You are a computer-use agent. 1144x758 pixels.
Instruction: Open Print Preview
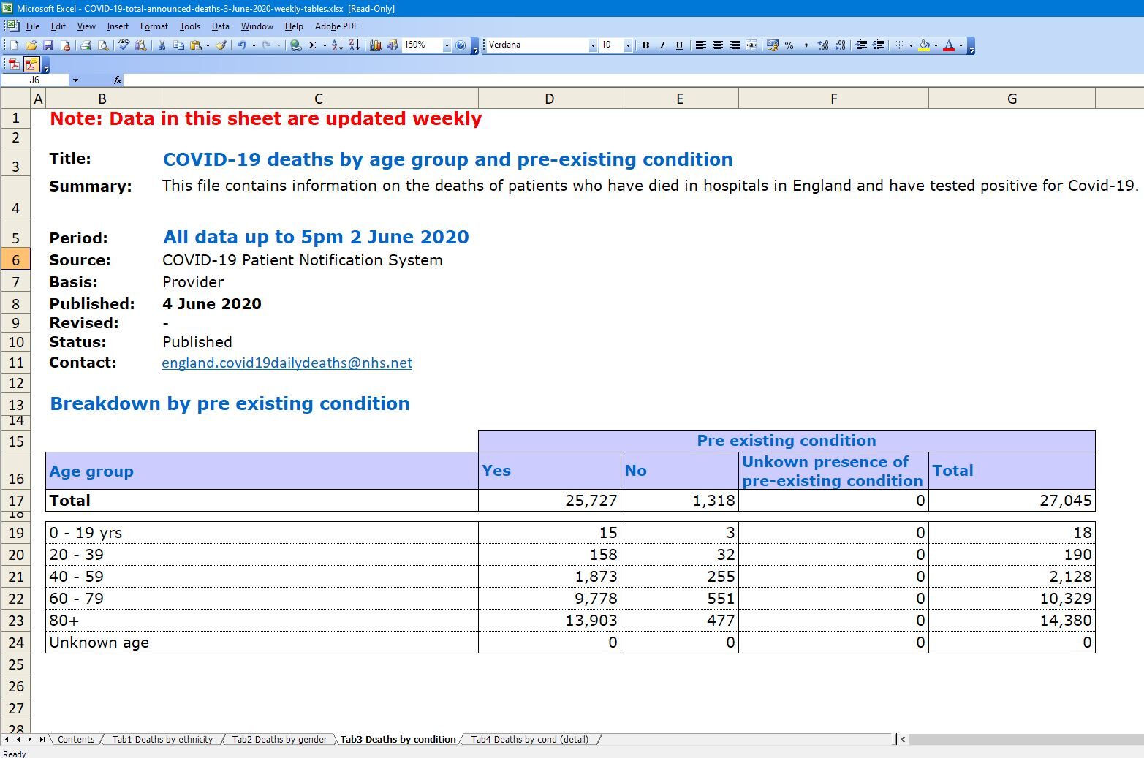click(103, 45)
